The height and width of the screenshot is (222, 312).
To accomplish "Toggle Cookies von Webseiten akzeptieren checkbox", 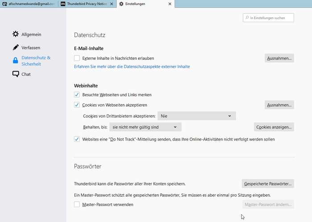I will (x=77, y=105).
